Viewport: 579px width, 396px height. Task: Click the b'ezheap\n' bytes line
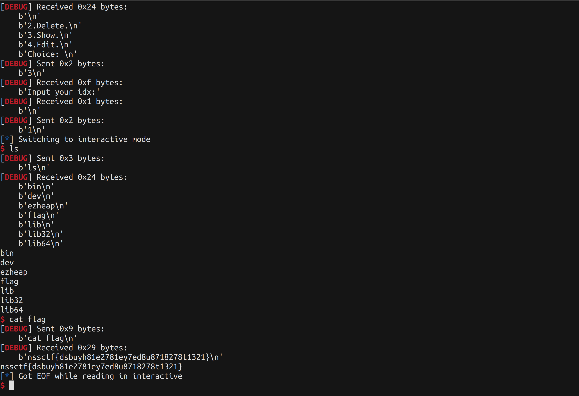coord(43,206)
